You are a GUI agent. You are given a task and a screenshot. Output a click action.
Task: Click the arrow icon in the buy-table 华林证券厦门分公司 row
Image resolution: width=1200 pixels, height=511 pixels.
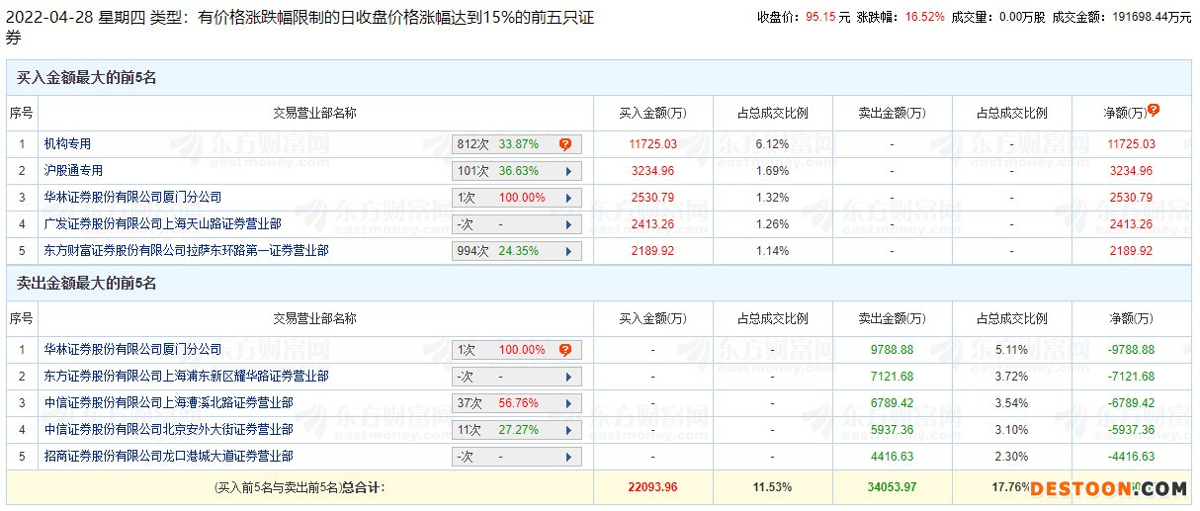[x=568, y=198]
